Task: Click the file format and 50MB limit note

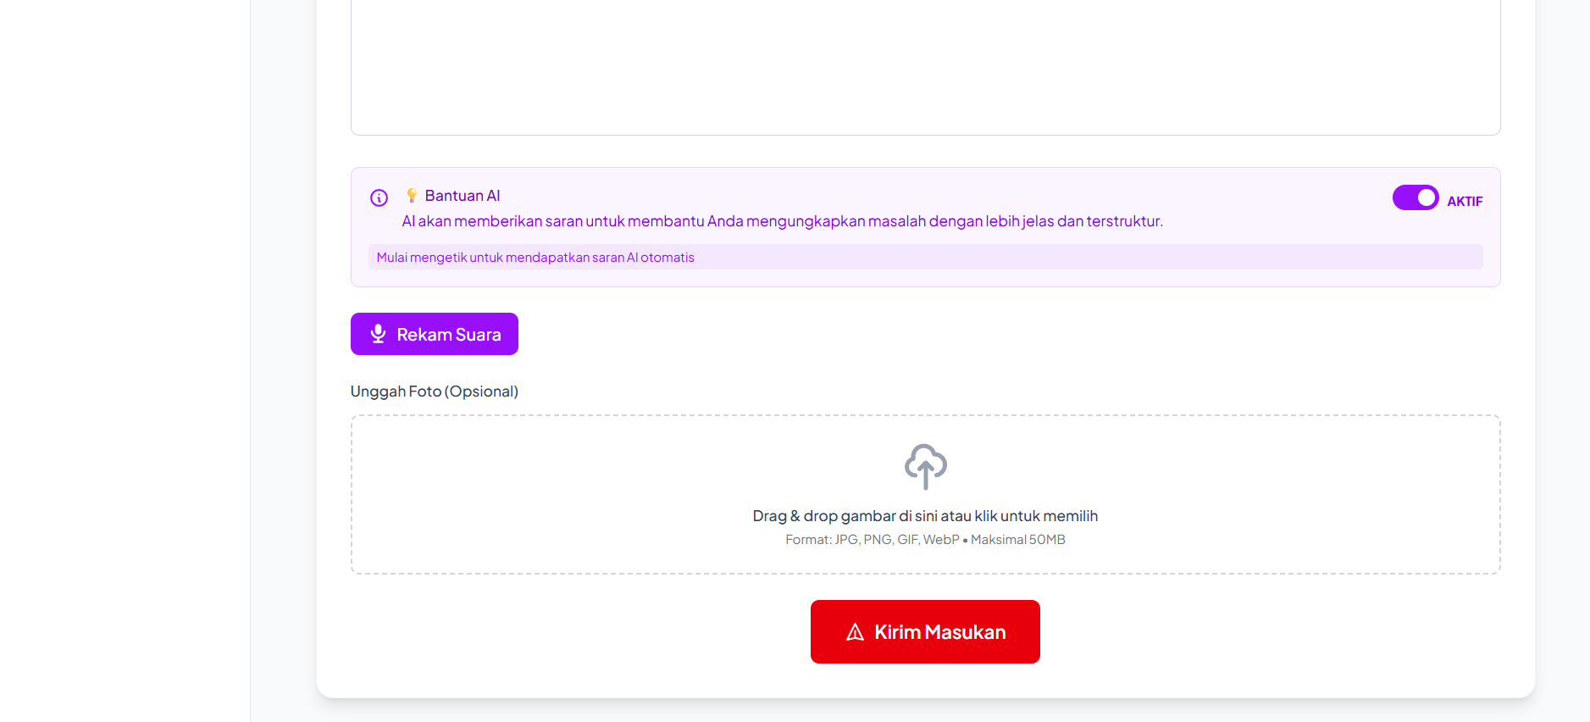Action: [925, 540]
